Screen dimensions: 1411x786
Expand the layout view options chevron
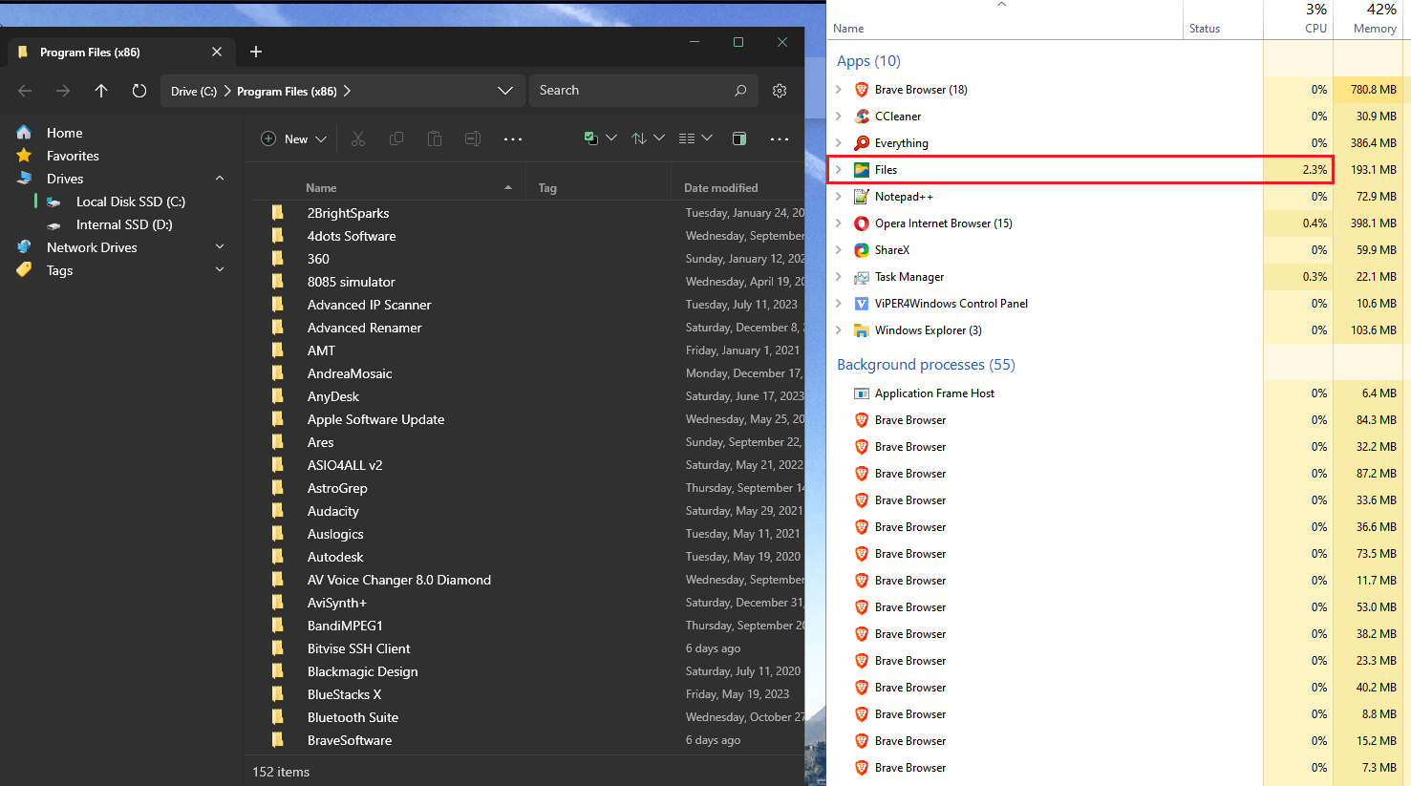tap(707, 138)
